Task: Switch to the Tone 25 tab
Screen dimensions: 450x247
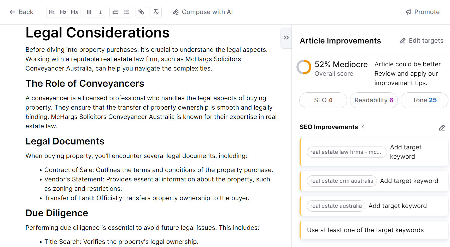Action: (424, 100)
